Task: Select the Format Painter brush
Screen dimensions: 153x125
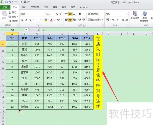Action: 10,21
